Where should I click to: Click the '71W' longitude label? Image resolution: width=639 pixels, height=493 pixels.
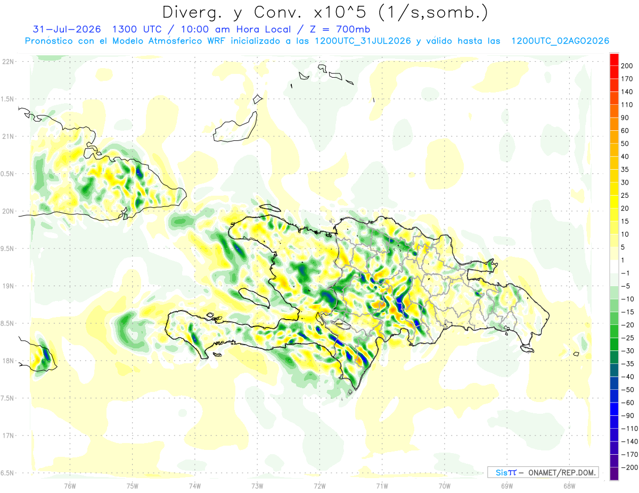coord(382,487)
